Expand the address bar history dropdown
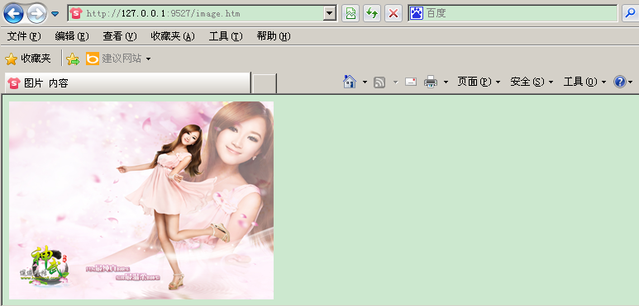 click(x=329, y=14)
